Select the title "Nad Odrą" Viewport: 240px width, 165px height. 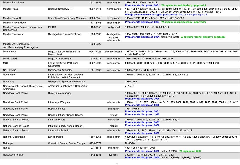pos(8,82)
